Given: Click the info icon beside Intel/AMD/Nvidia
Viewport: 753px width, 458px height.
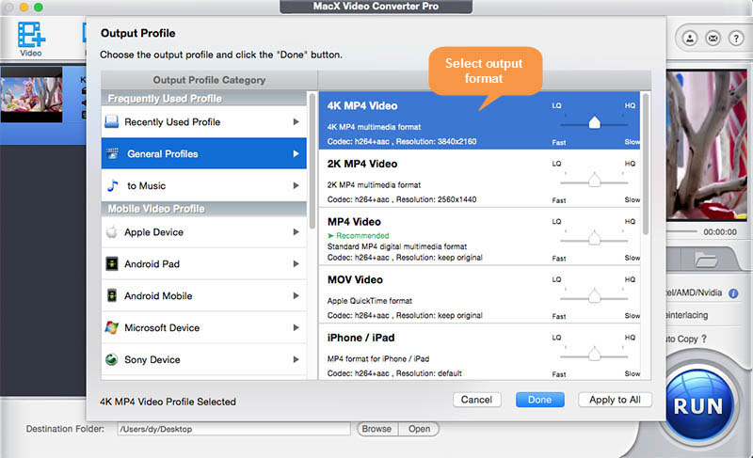Looking at the screenshot, I should tap(733, 293).
